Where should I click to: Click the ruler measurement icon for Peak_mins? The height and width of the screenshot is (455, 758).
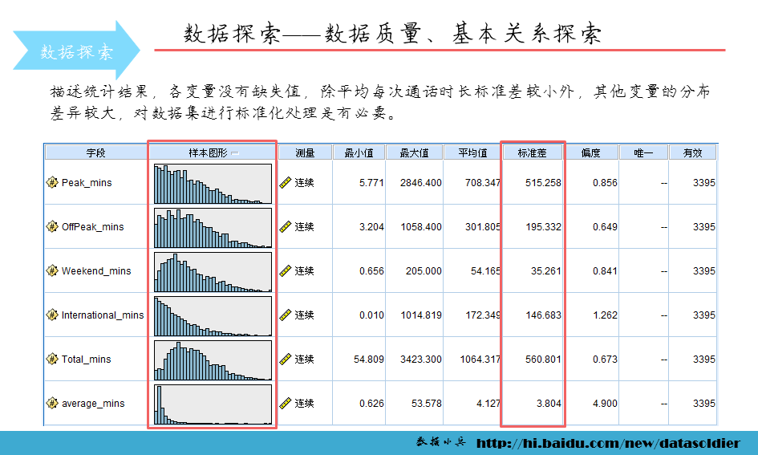pyautogui.click(x=285, y=183)
